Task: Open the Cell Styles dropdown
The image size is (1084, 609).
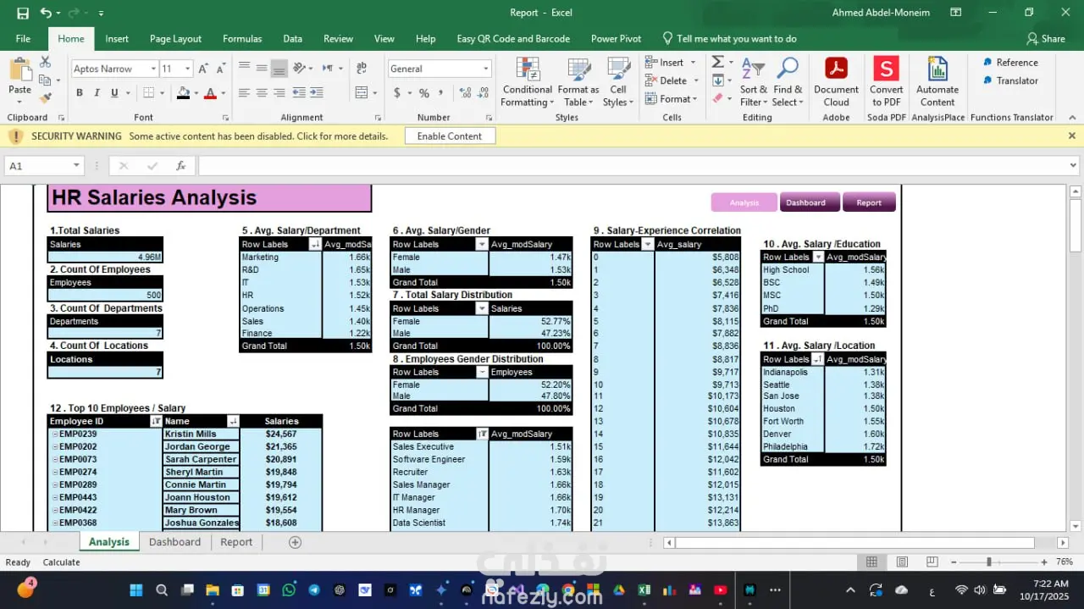Action: [618, 81]
